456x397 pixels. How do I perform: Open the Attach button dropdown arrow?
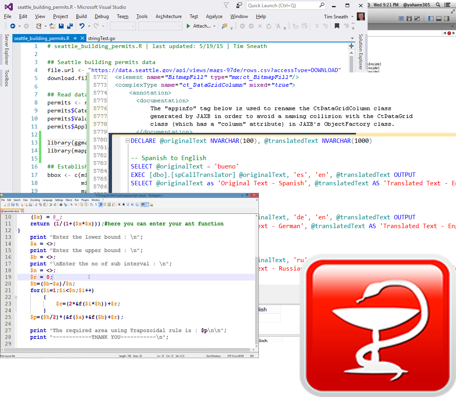214,26
